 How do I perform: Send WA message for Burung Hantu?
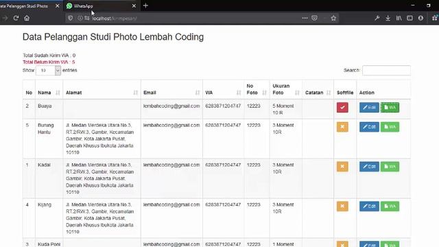click(390, 127)
